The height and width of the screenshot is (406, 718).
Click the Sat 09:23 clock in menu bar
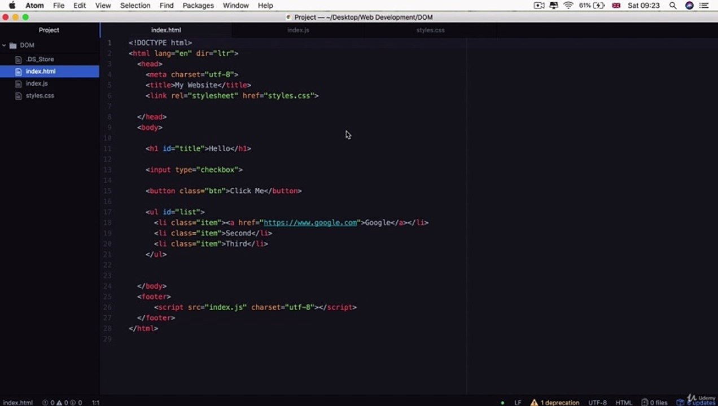(643, 6)
